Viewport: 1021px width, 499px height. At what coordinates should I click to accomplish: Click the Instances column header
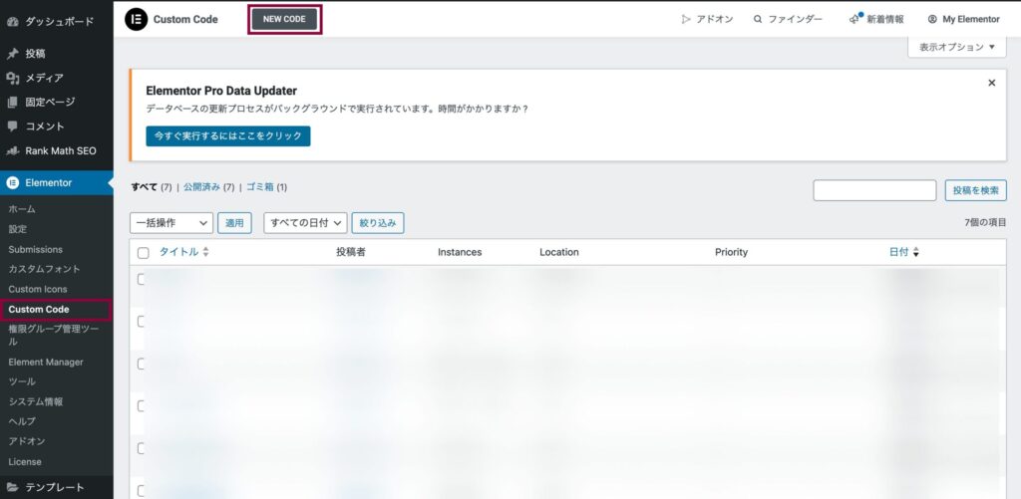tap(460, 252)
